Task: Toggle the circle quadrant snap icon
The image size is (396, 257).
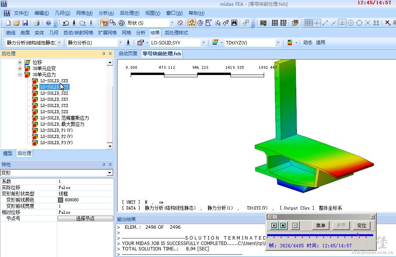Action: click(359, 23)
